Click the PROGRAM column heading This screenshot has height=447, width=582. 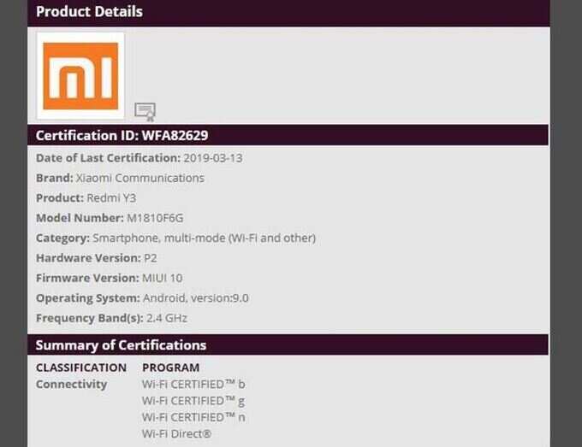click(170, 368)
